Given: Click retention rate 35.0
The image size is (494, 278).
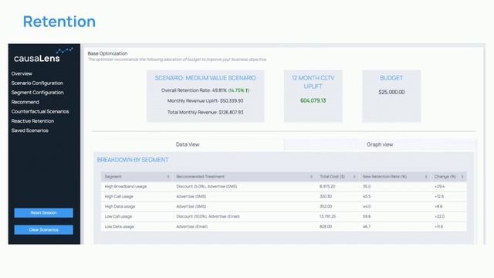Looking at the screenshot, I should (x=367, y=187).
